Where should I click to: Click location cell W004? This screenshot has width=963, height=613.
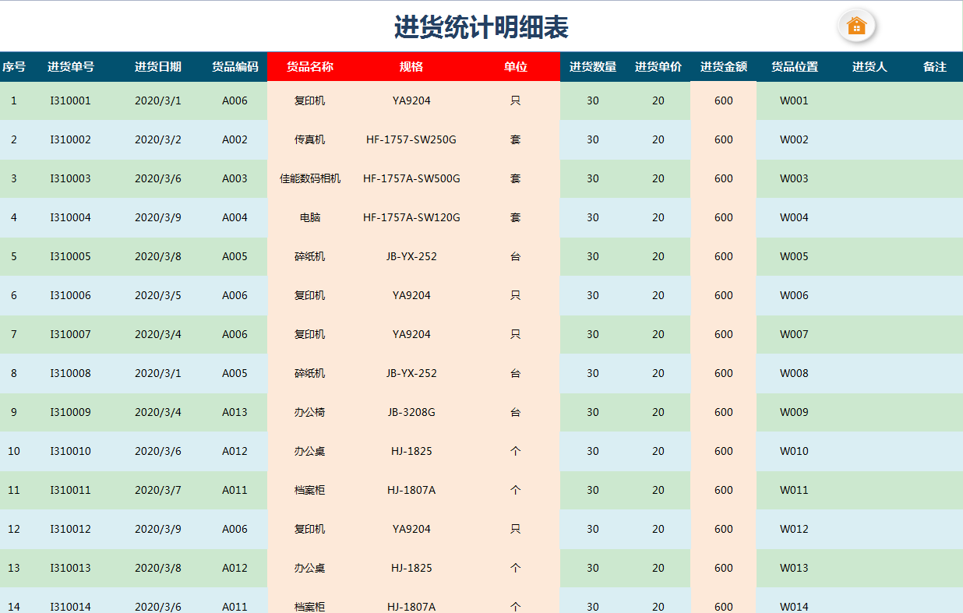795,217
